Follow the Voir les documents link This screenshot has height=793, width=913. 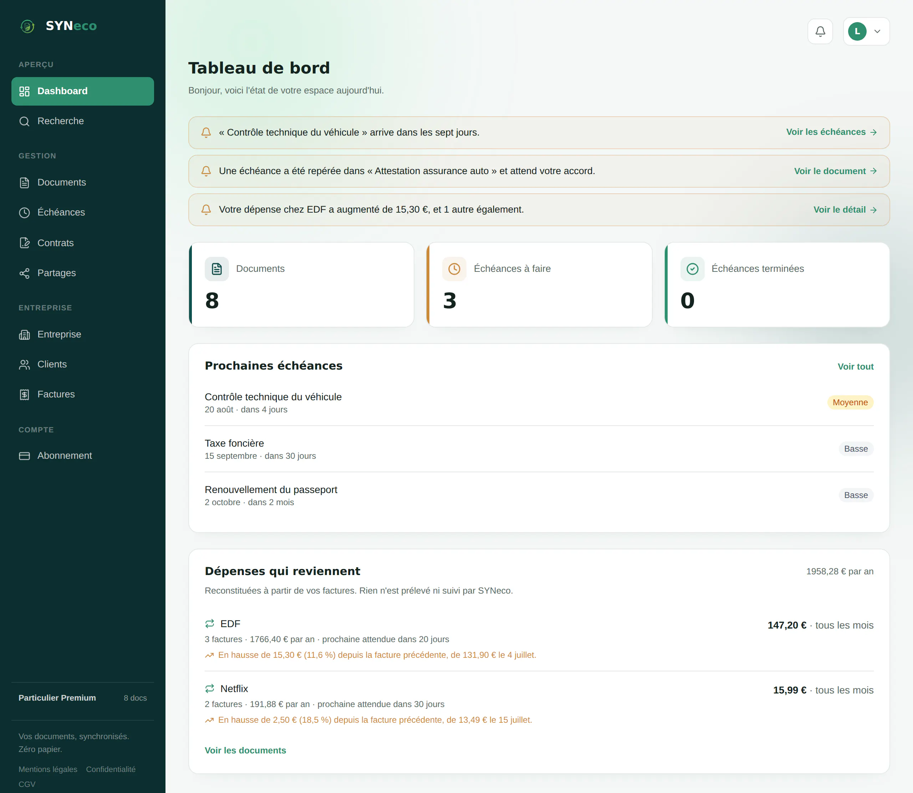245,751
